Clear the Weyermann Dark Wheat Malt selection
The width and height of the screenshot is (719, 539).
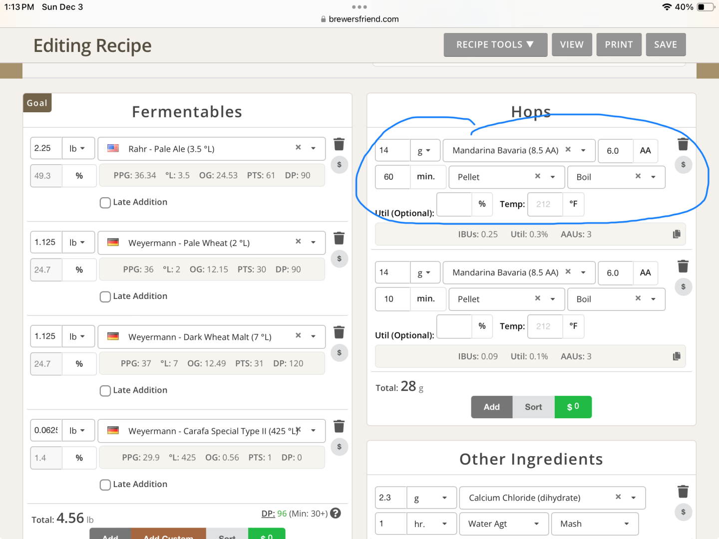[x=298, y=335]
